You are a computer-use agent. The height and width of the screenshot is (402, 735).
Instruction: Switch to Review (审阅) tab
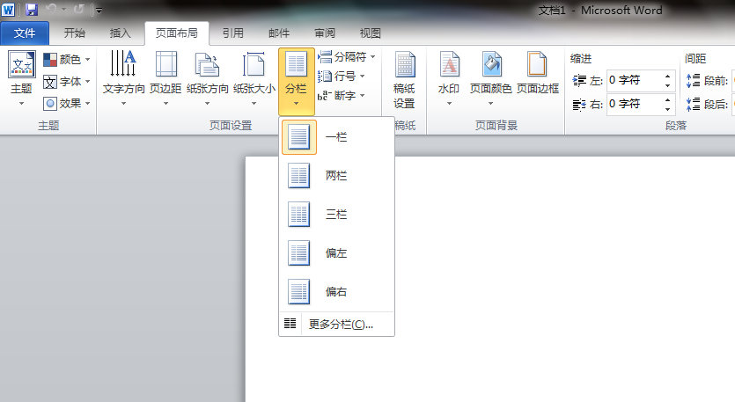[325, 33]
